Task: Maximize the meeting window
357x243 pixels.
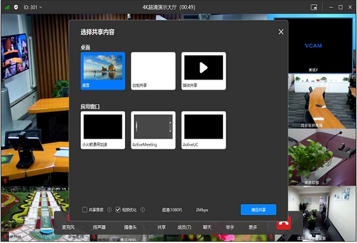Action: 340,7
